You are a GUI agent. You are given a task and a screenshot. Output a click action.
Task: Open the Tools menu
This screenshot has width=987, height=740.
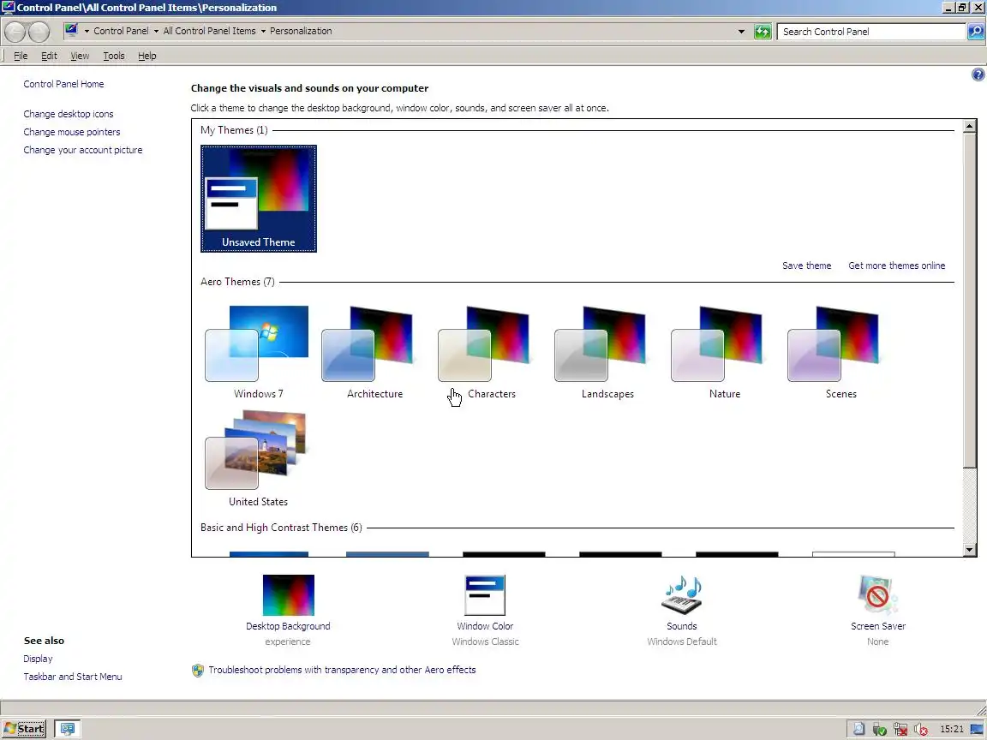[x=114, y=56]
